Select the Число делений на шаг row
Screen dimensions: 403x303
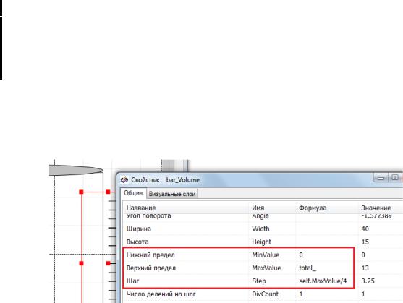263,294
